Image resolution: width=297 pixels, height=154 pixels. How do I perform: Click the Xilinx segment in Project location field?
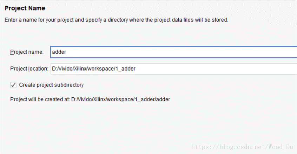tap(80, 69)
